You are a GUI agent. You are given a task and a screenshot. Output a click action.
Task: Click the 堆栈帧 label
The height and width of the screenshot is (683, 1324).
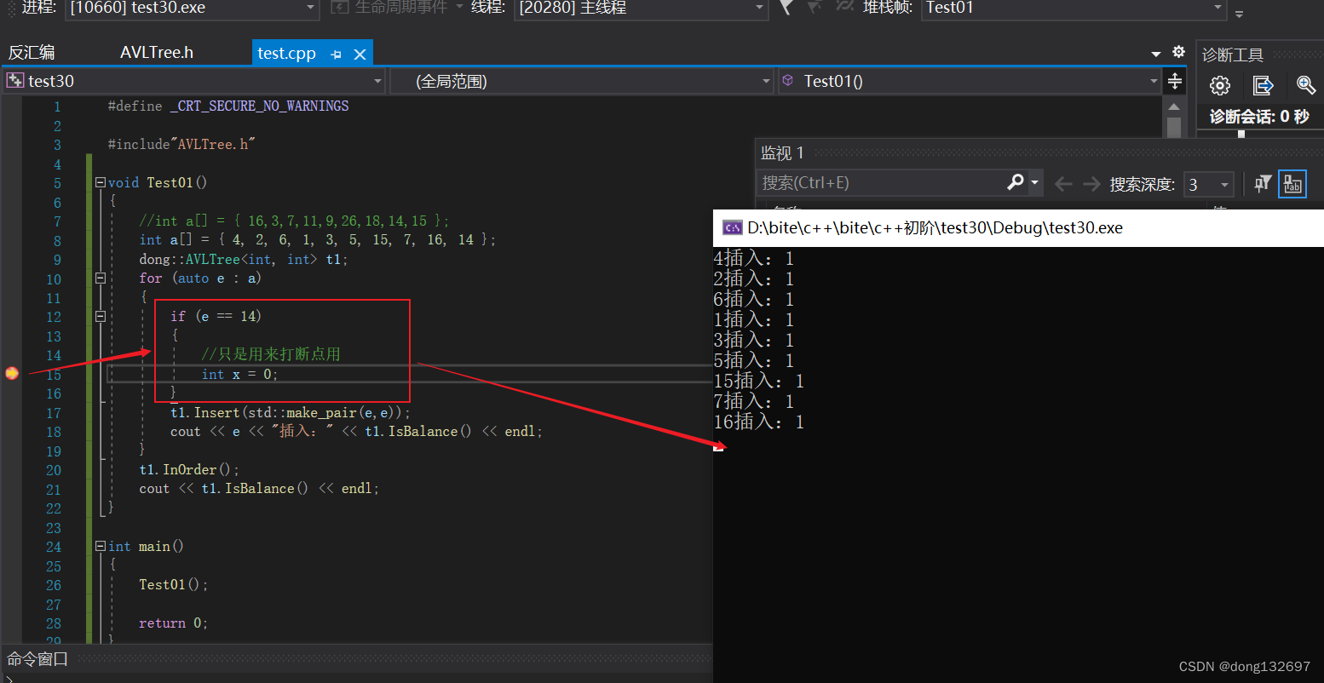point(888,8)
